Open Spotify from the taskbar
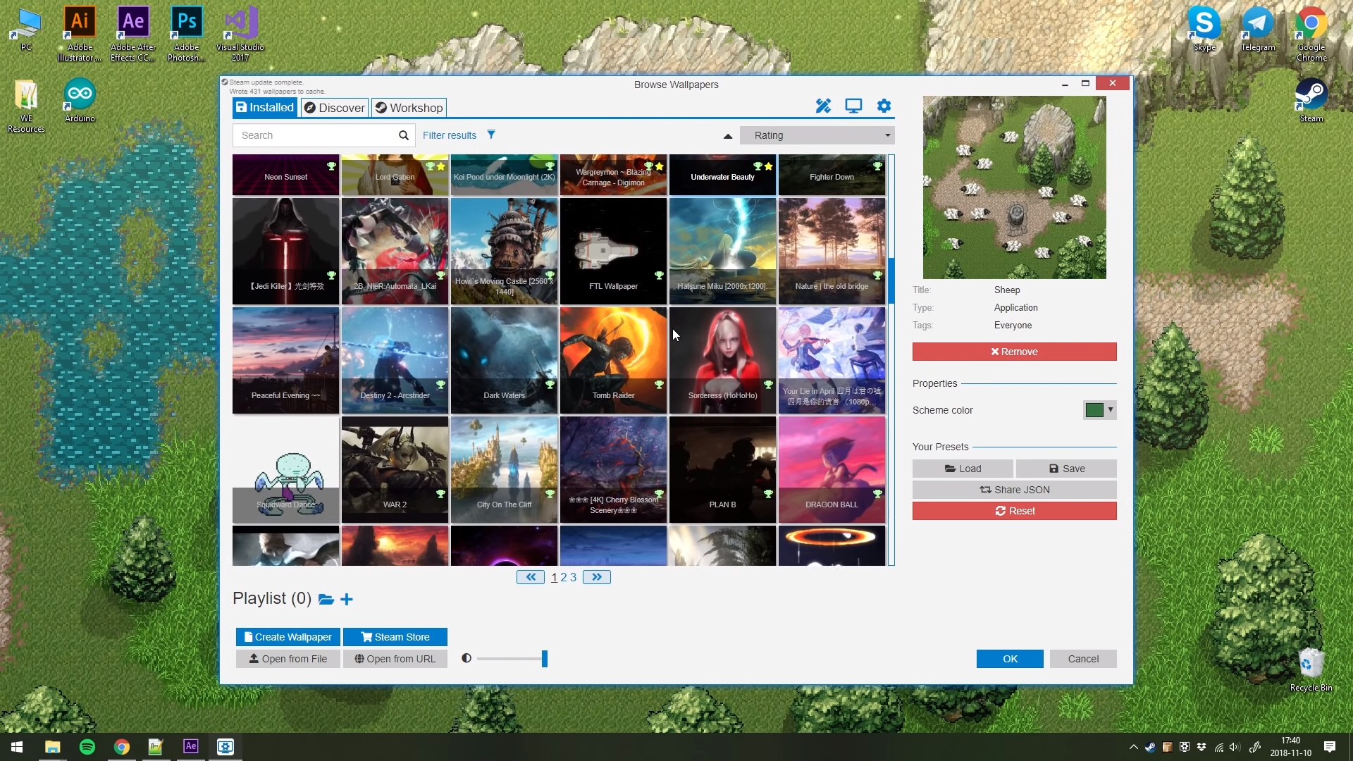 pyautogui.click(x=87, y=746)
